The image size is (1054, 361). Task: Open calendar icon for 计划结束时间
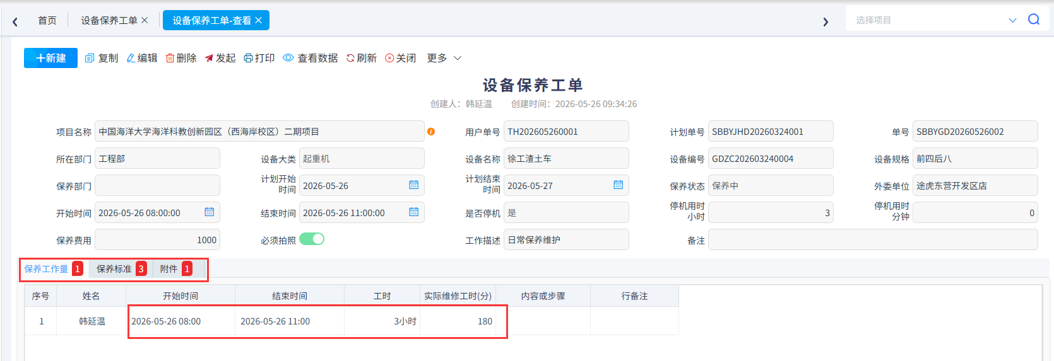click(x=619, y=185)
